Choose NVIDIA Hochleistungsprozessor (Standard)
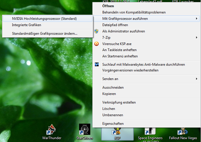Screen dimensions: 201x142 [x=44, y=19]
